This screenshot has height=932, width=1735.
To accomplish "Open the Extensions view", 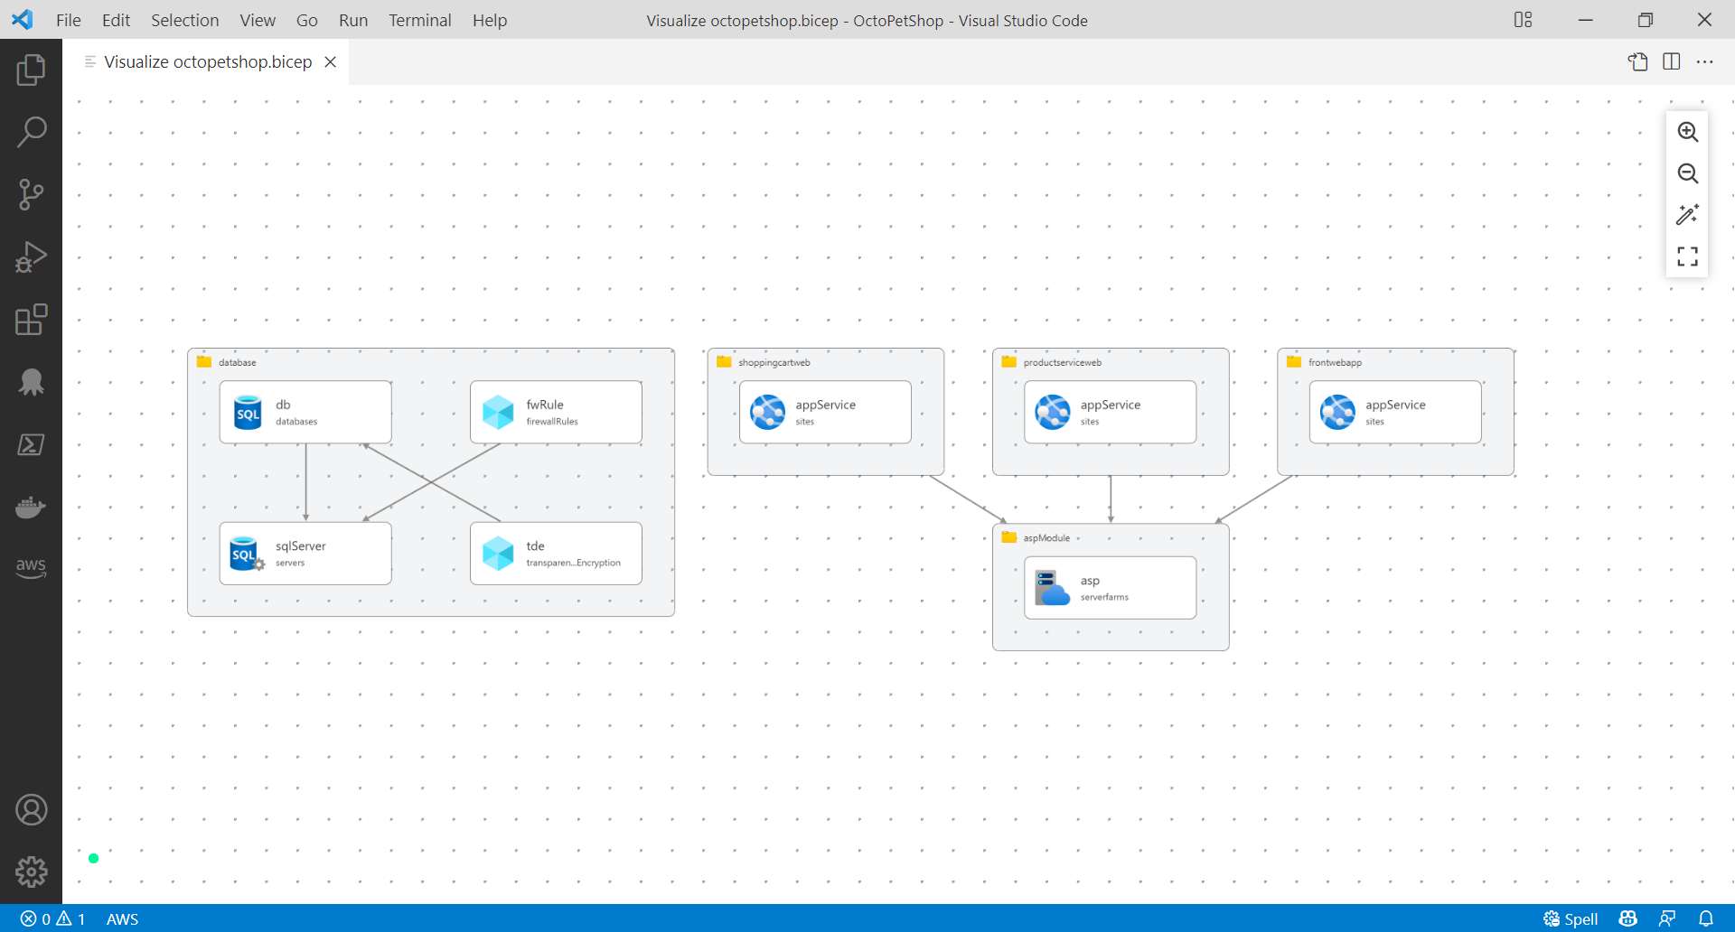I will pos(31,320).
